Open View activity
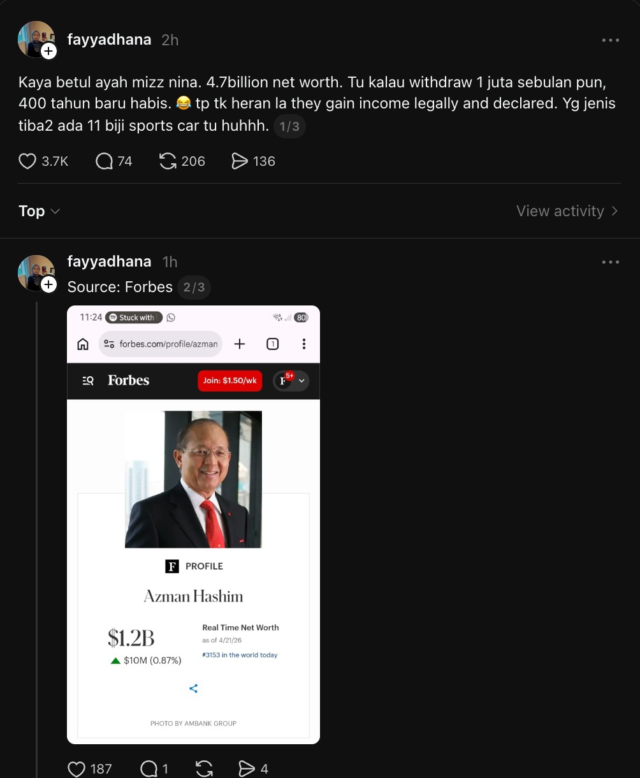The image size is (640, 778). 567,211
